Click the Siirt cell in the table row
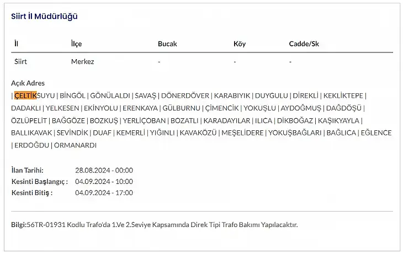 coord(20,62)
